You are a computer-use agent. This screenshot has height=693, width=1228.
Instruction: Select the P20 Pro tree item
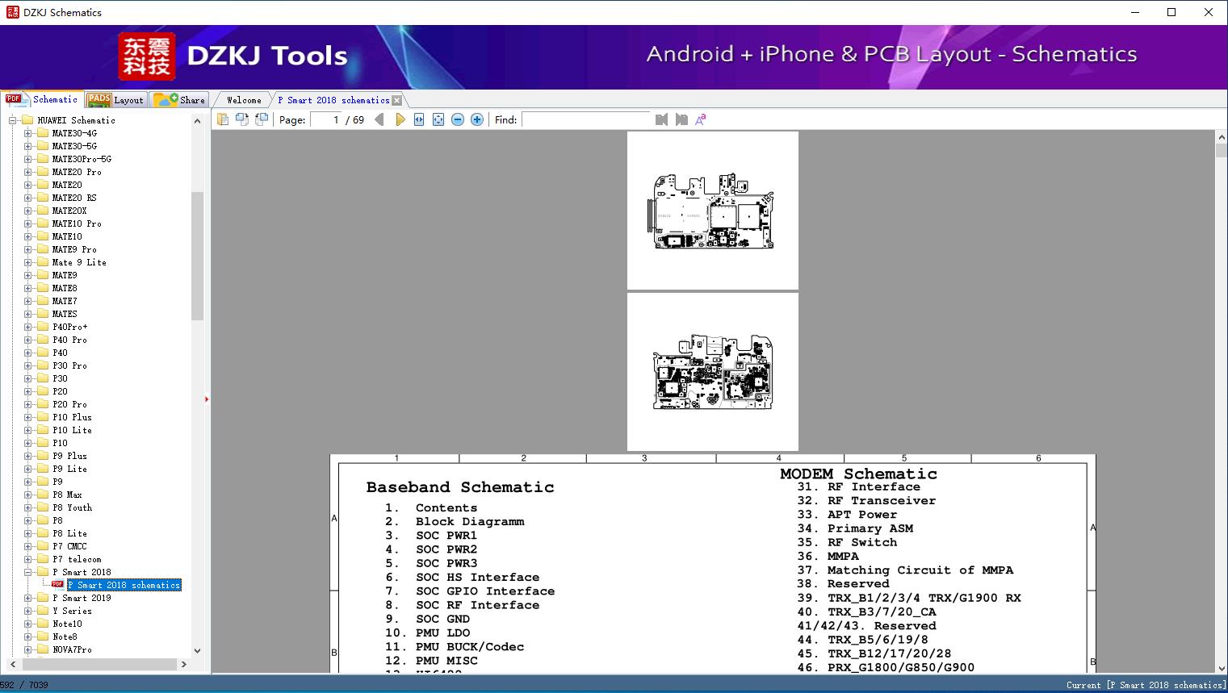click(69, 404)
